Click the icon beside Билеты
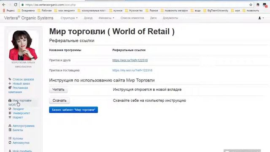This screenshot has width=270, height=152. pyautogui.click(x=10, y=130)
